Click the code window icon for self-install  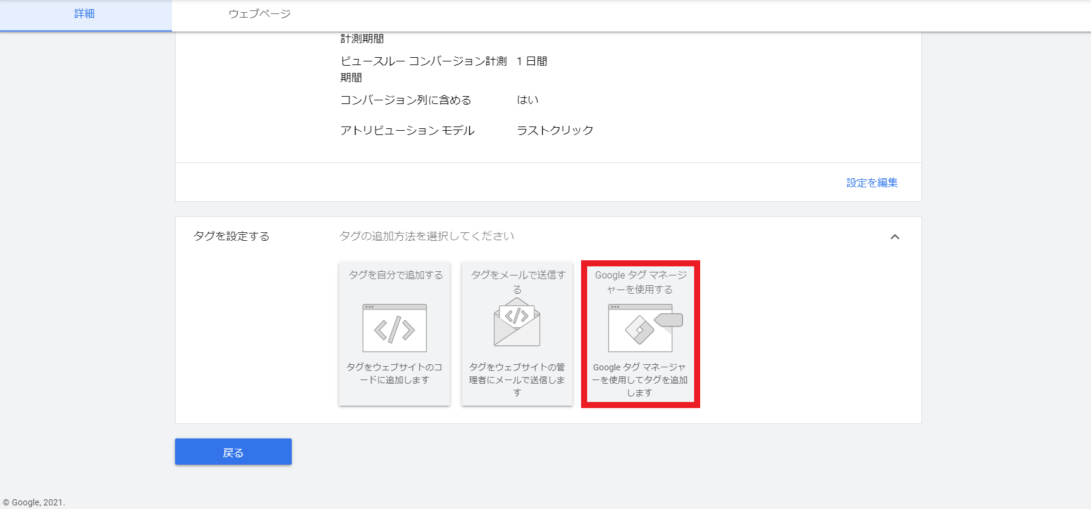point(394,328)
